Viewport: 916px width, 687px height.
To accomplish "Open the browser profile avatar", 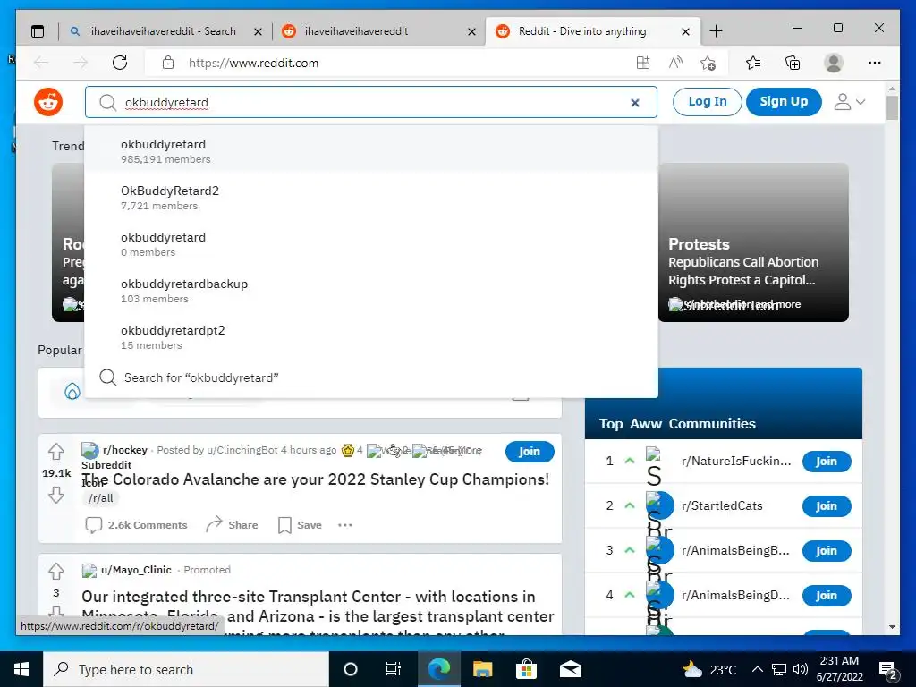I will [834, 63].
